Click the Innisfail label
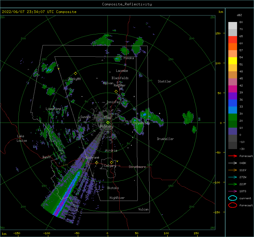The width and height of the screenshot is (254, 237). 114,102
